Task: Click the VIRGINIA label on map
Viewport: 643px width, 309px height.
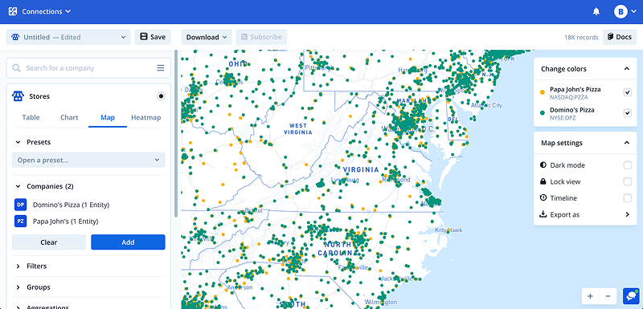Action: click(361, 169)
